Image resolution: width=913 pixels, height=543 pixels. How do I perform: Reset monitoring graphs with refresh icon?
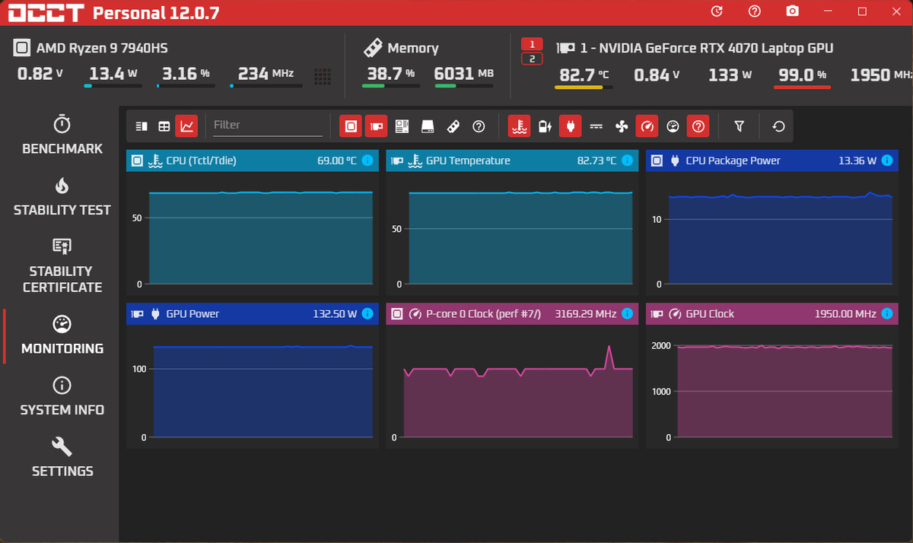click(778, 126)
